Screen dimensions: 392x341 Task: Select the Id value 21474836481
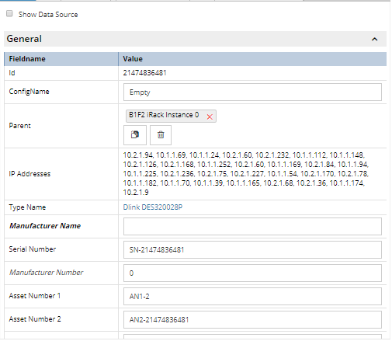point(144,73)
